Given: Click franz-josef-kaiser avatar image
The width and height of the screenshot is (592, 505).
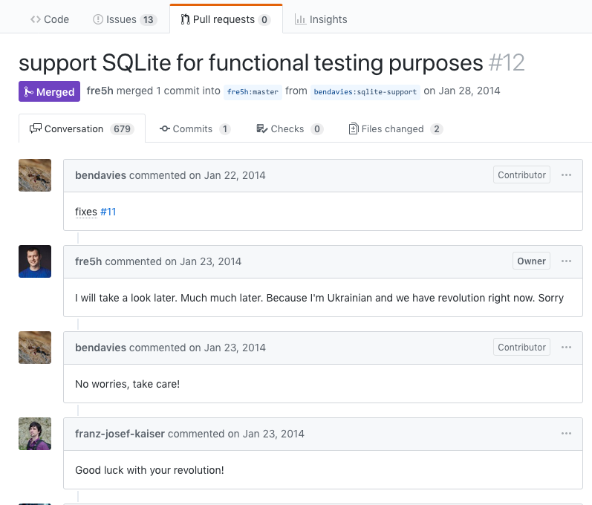Looking at the screenshot, I should 35,434.
